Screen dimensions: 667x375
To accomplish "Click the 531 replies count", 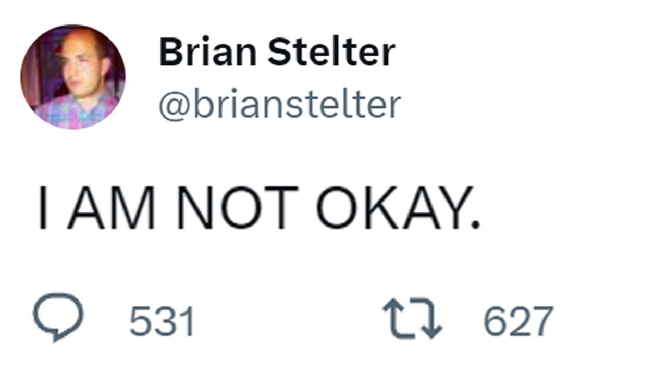I will click(x=162, y=321).
